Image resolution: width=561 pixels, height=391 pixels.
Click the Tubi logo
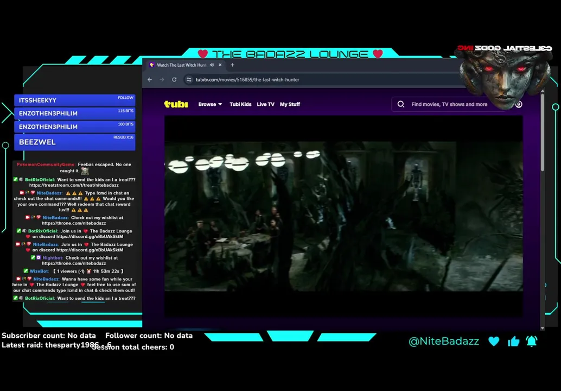click(176, 104)
